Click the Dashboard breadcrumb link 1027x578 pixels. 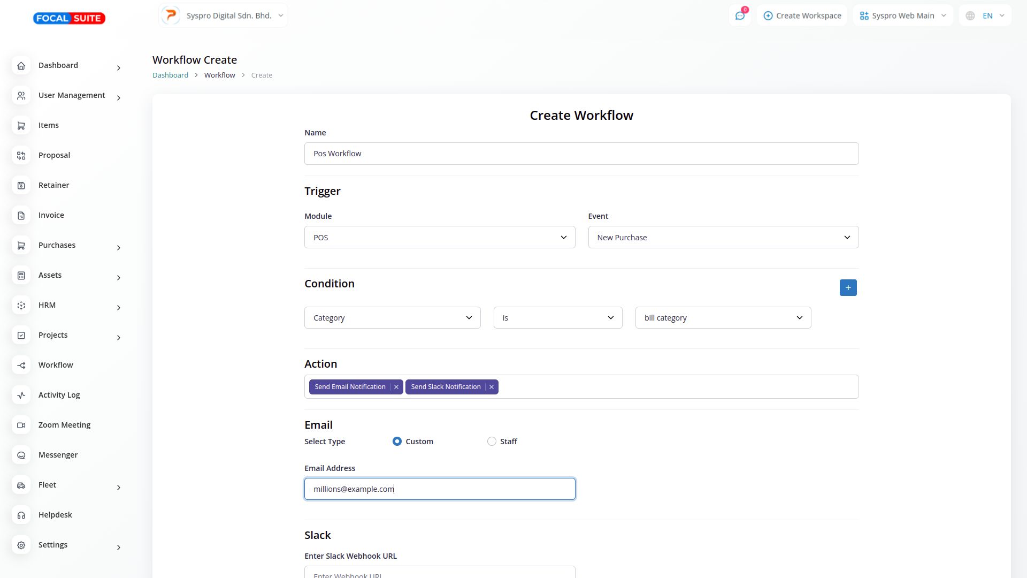(x=170, y=75)
